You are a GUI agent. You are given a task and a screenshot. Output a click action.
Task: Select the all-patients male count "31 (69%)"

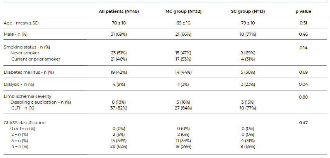click(x=119, y=35)
